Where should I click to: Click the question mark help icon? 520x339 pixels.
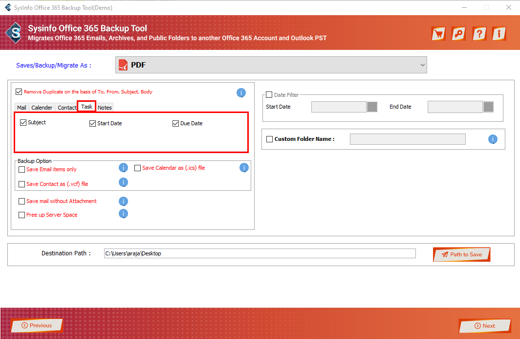(x=479, y=34)
